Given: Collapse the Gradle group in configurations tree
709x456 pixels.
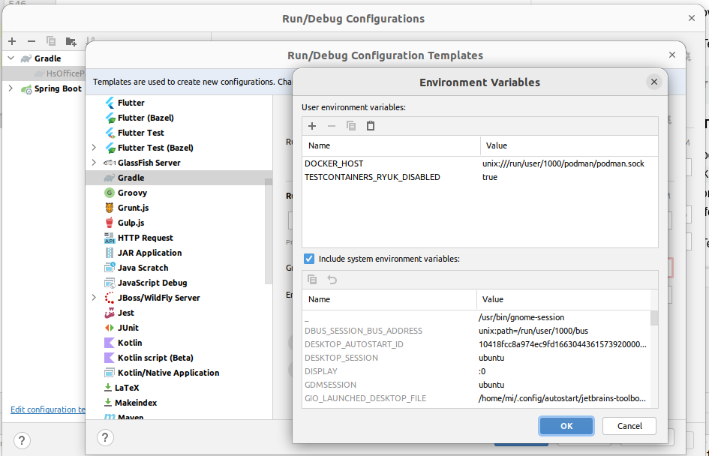Looking at the screenshot, I should pyautogui.click(x=11, y=58).
